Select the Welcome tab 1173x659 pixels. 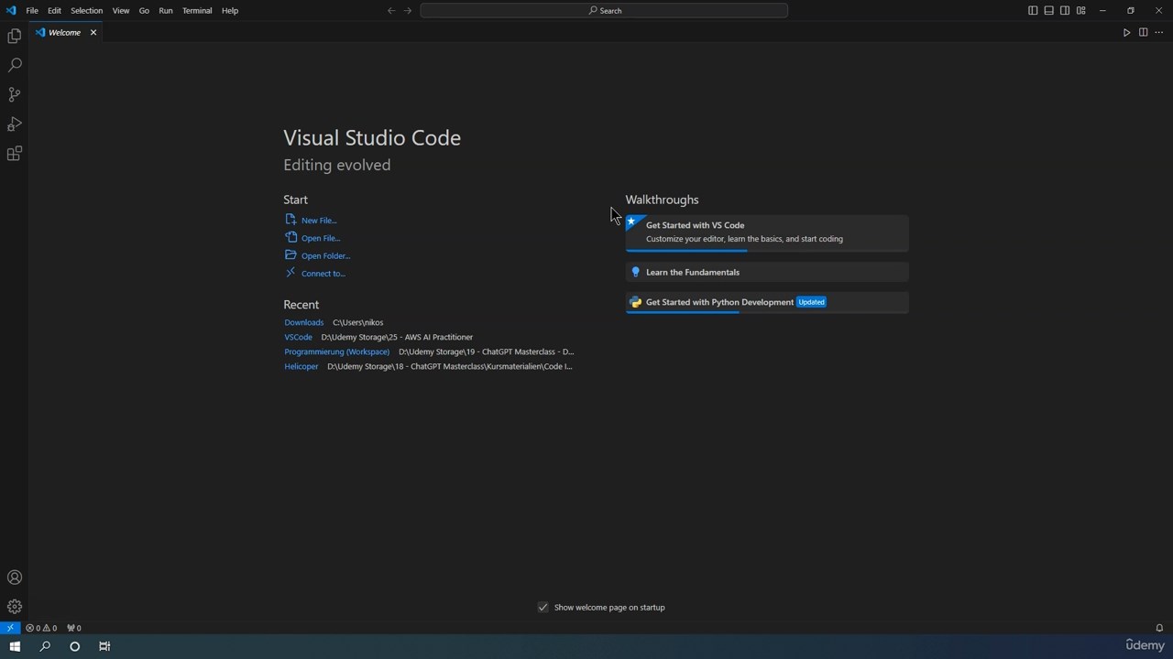coord(67,33)
